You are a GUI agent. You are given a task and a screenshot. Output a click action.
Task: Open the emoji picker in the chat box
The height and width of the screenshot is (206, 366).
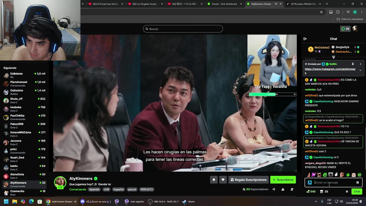click(x=357, y=183)
